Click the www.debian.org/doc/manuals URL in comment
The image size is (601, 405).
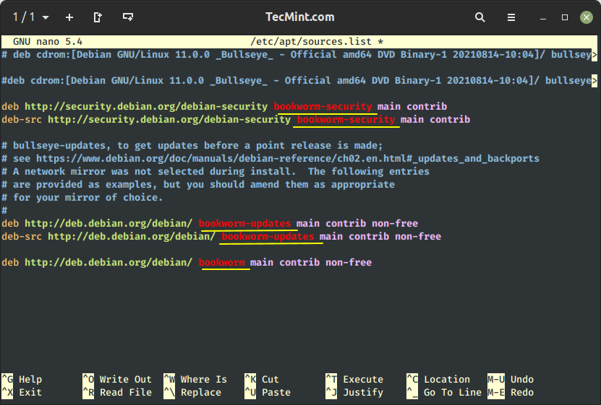click(x=287, y=158)
